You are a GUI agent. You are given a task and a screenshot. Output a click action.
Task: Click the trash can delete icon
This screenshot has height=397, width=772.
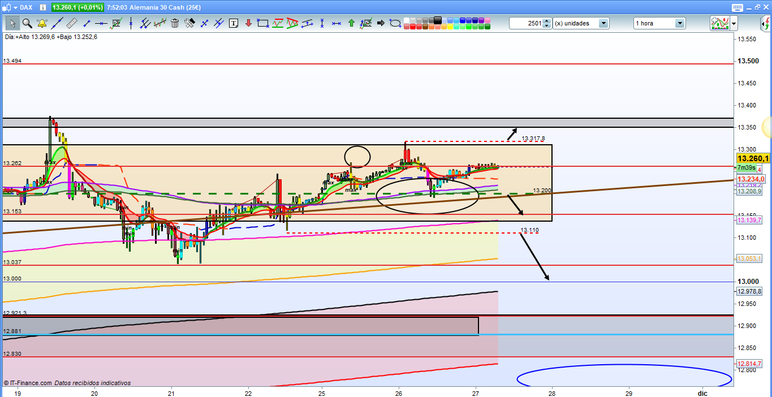(175, 23)
